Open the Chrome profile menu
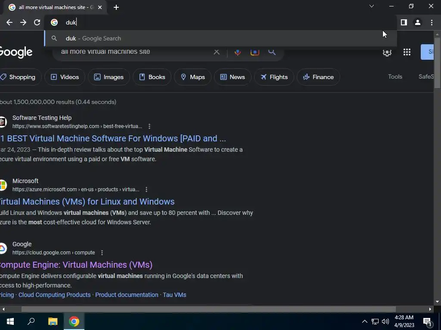 [418, 22]
